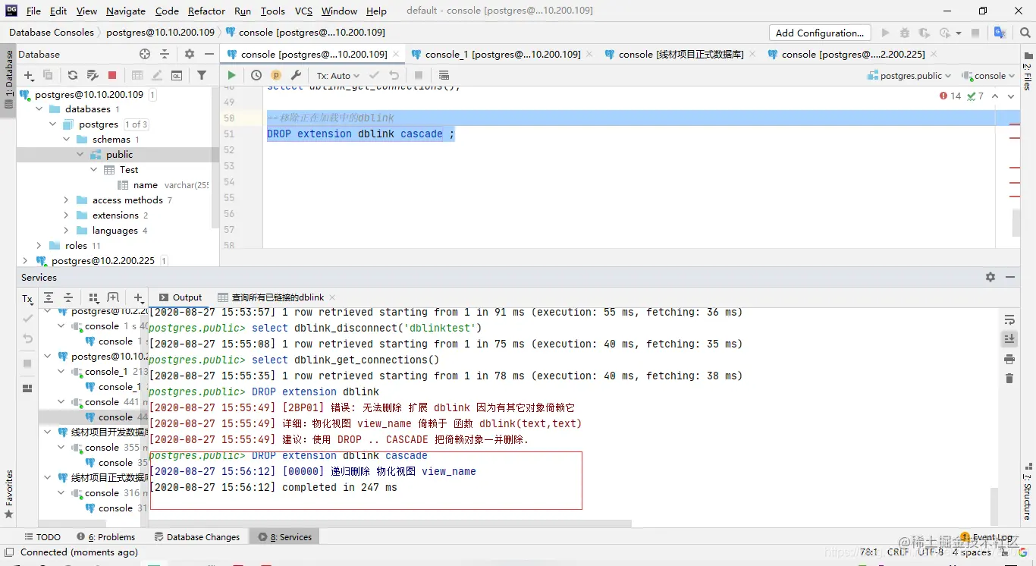Click the New (+) icon in Database panel
Image resolution: width=1036 pixels, height=566 pixels.
29,75
